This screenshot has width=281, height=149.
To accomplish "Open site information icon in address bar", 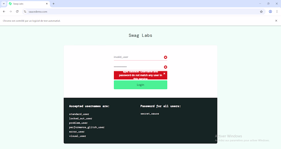I will (25, 12).
